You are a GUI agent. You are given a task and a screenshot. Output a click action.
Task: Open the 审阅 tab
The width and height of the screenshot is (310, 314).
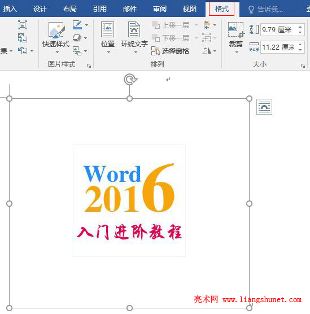coord(160,9)
